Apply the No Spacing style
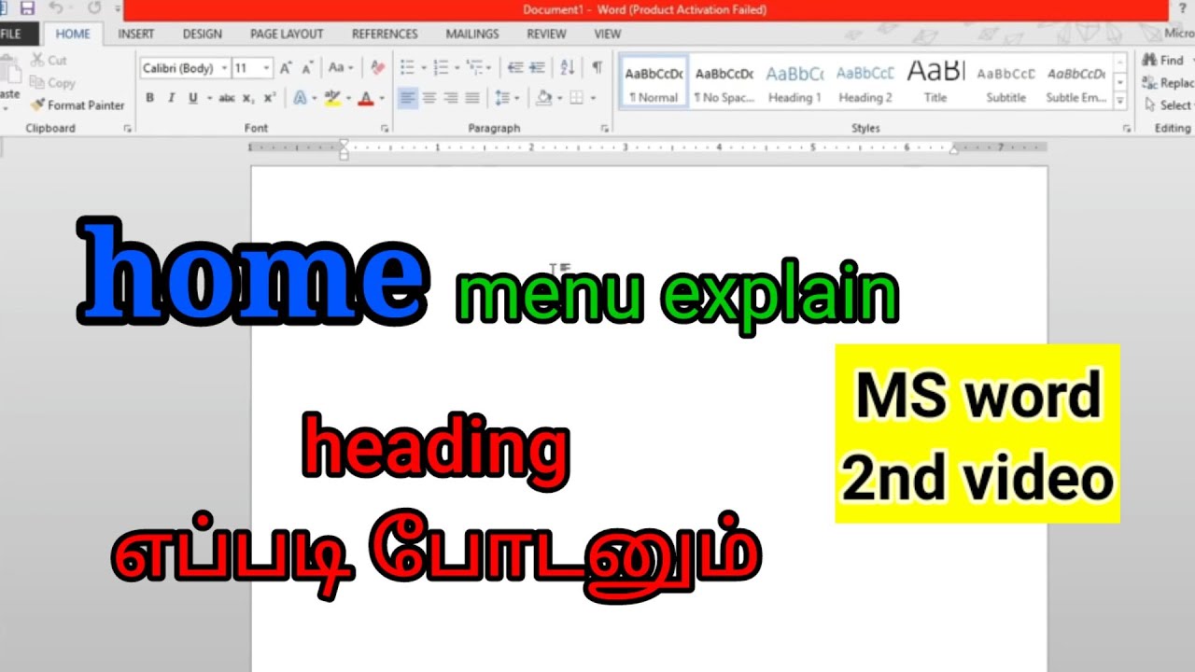 click(724, 81)
